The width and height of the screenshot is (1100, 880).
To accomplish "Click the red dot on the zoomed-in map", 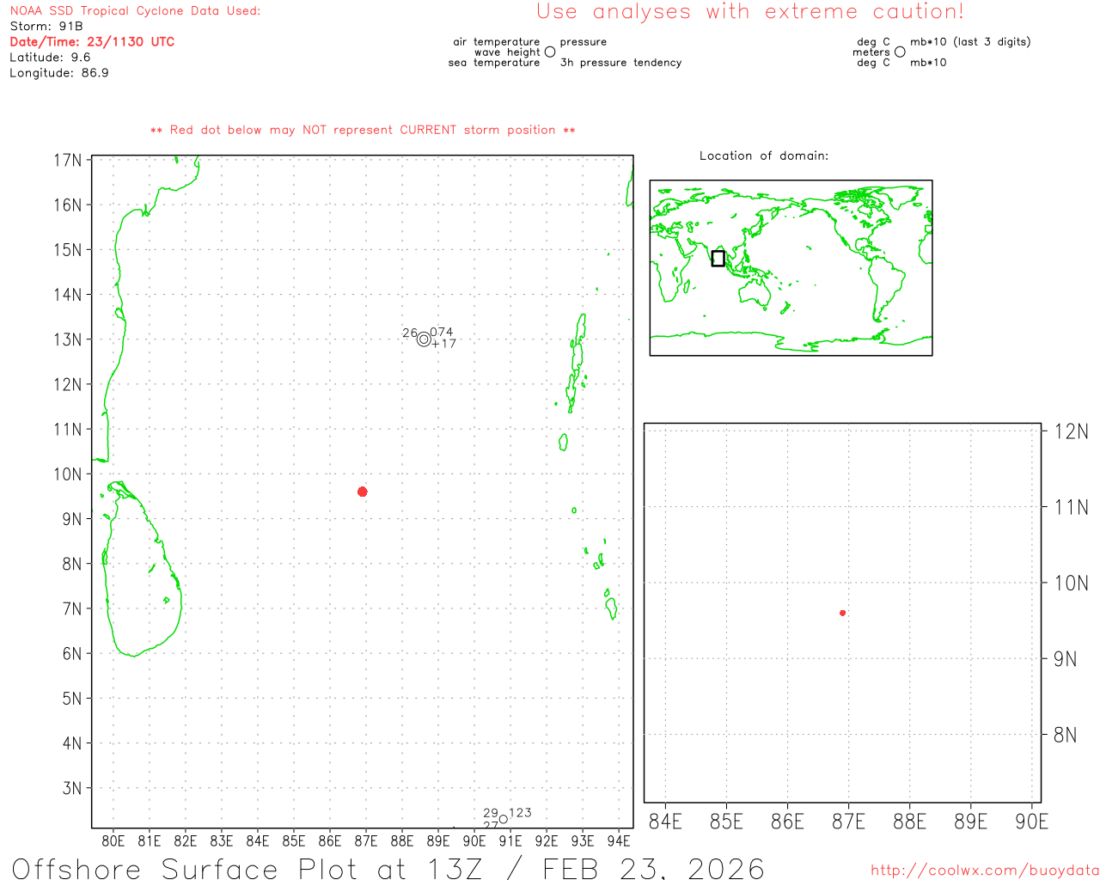I will (842, 613).
